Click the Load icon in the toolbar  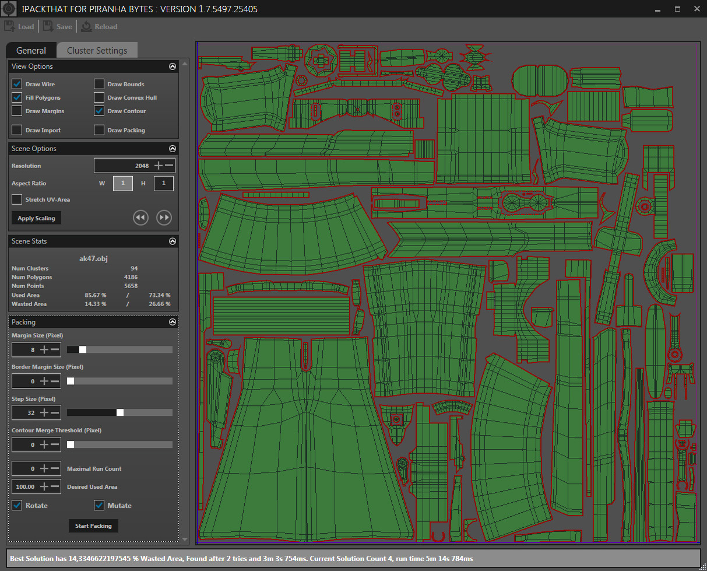[10, 26]
